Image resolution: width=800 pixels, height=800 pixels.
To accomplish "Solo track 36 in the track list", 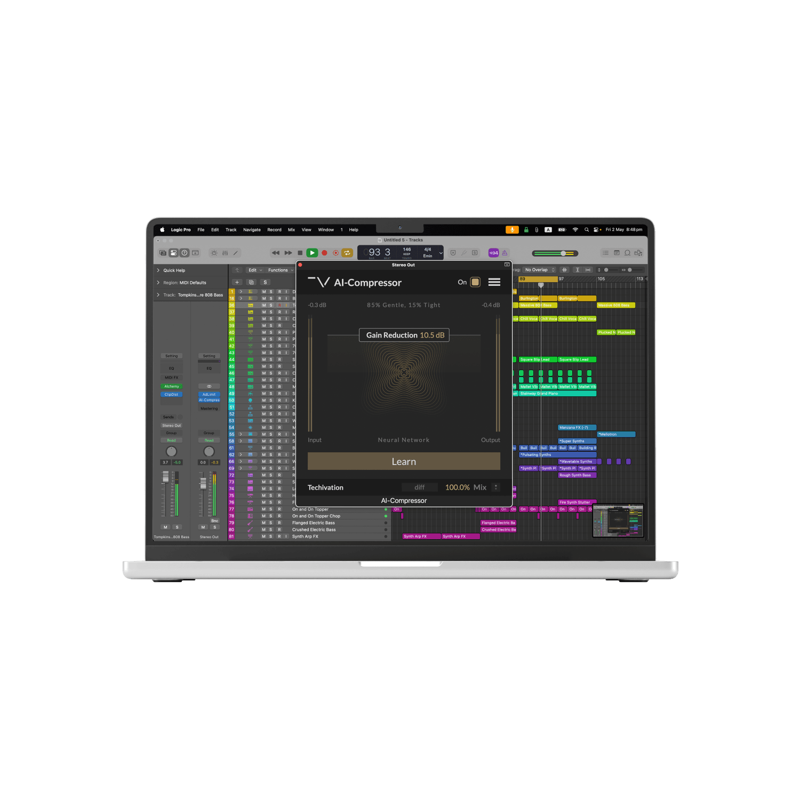I will click(271, 305).
